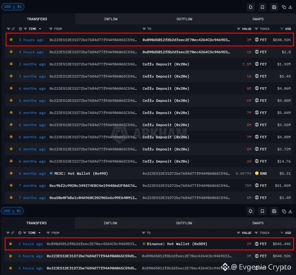Open main filter icon in top panel header
This screenshot has height=275, width=296.
(8, 29)
